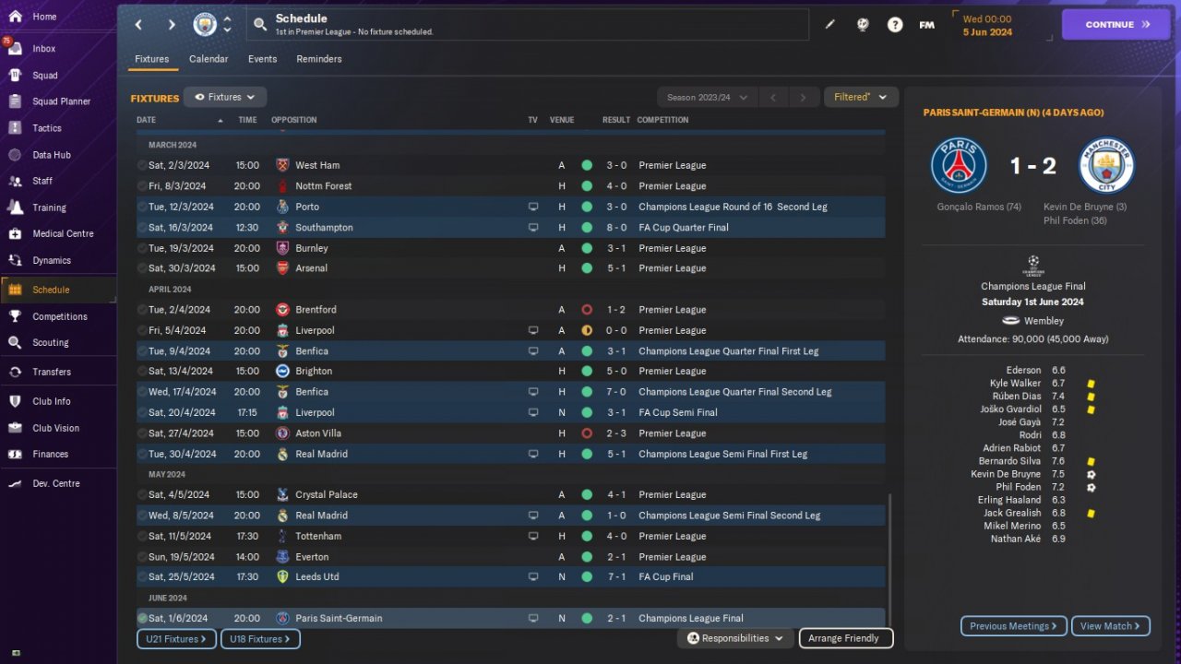Open the Fixtures tab
1181x664 pixels.
pyautogui.click(x=152, y=59)
